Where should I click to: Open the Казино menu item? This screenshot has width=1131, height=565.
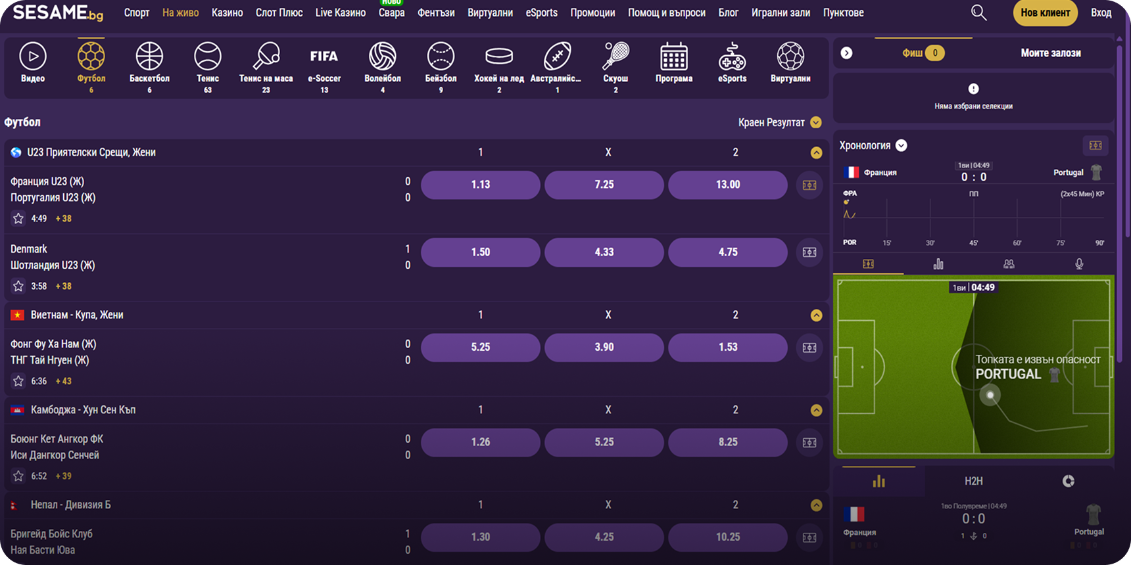(x=227, y=13)
